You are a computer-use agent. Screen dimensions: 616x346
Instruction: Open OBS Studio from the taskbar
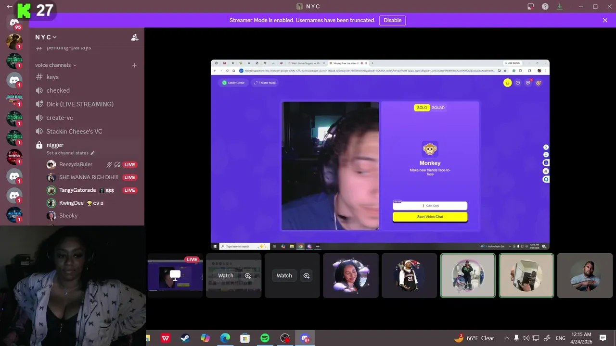pyautogui.click(x=285, y=338)
